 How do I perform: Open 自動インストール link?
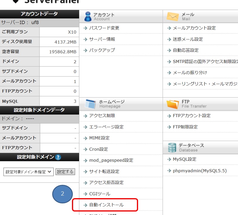point(106,205)
